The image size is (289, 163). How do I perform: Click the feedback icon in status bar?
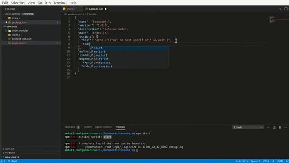(x=287, y=161)
